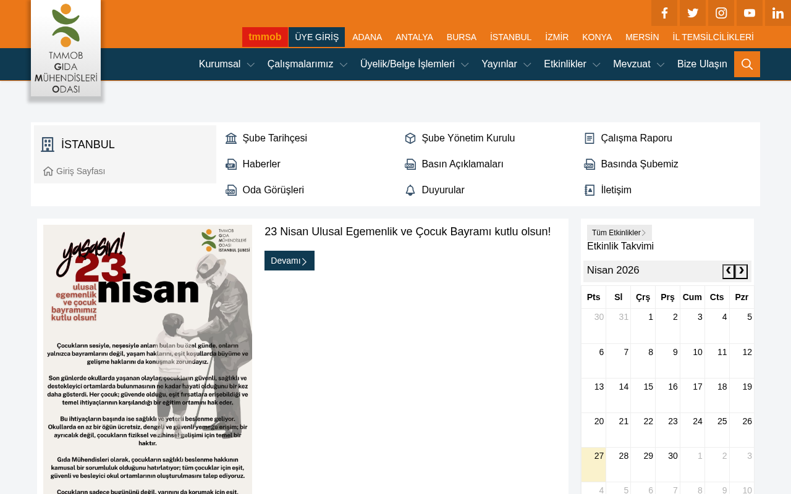The image size is (791, 494).
Task: Select highlighted day 27 in calendar
Action: [594, 464]
